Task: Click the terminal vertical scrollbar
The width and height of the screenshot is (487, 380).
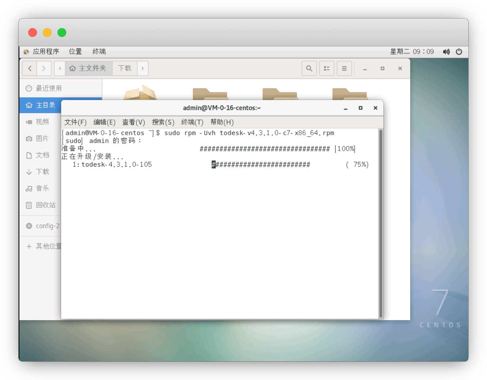Action: (381, 223)
